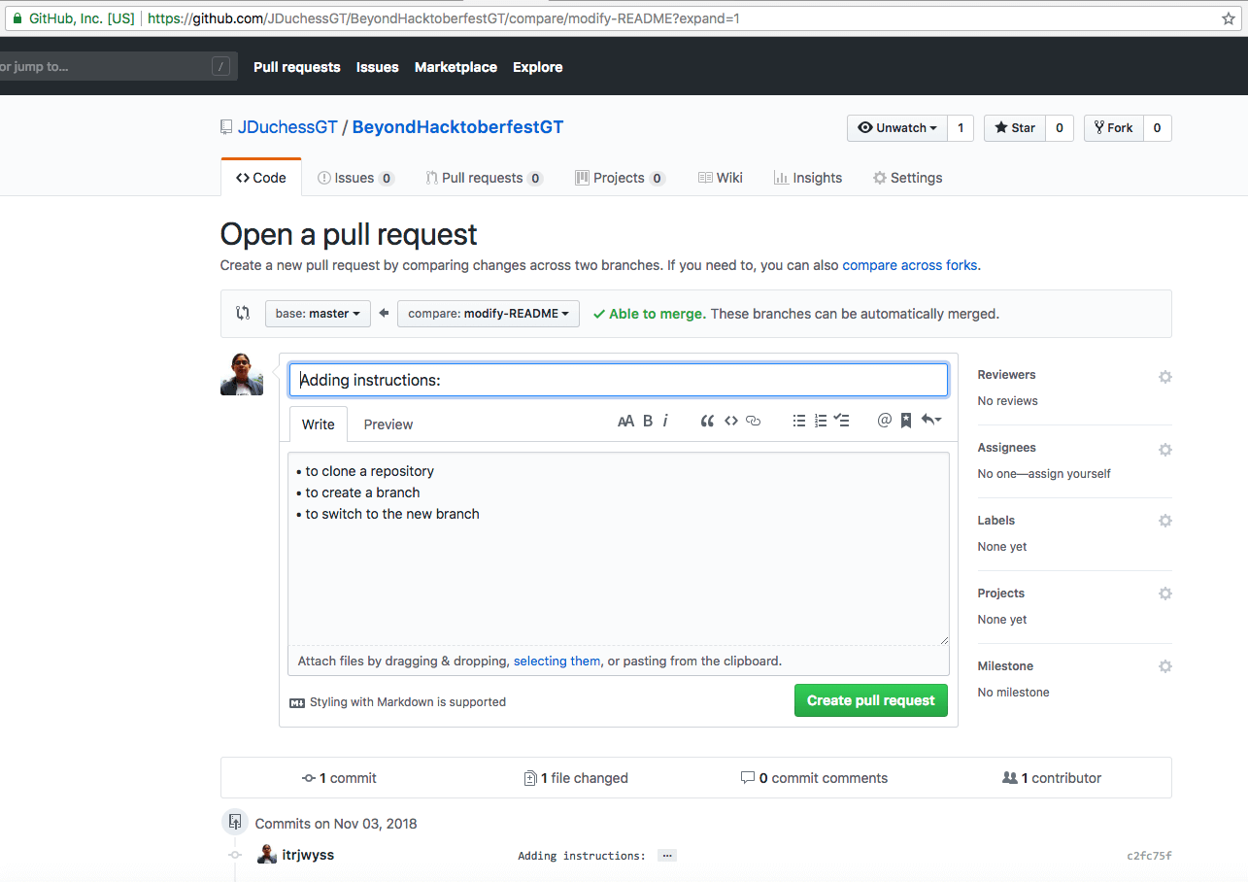Bookmark page with browser star icon
This screenshot has width=1248, height=882.
pos(1229,18)
